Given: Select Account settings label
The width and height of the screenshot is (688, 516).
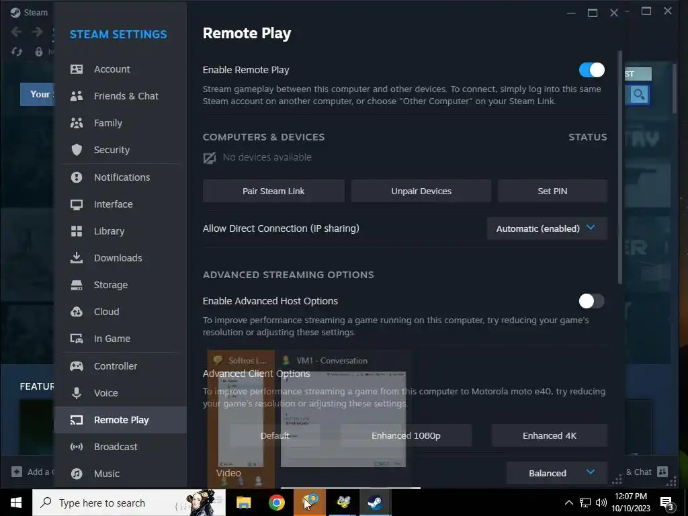Looking at the screenshot, I should [x=112, y=69].
